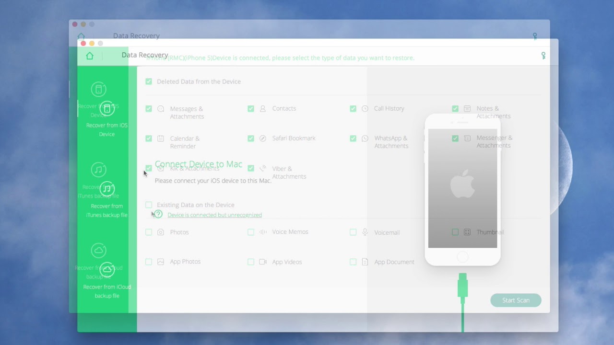614x345 pixels.
Task: Uncheck Messages & Attachments checkbox
Action: pos(149,109)
